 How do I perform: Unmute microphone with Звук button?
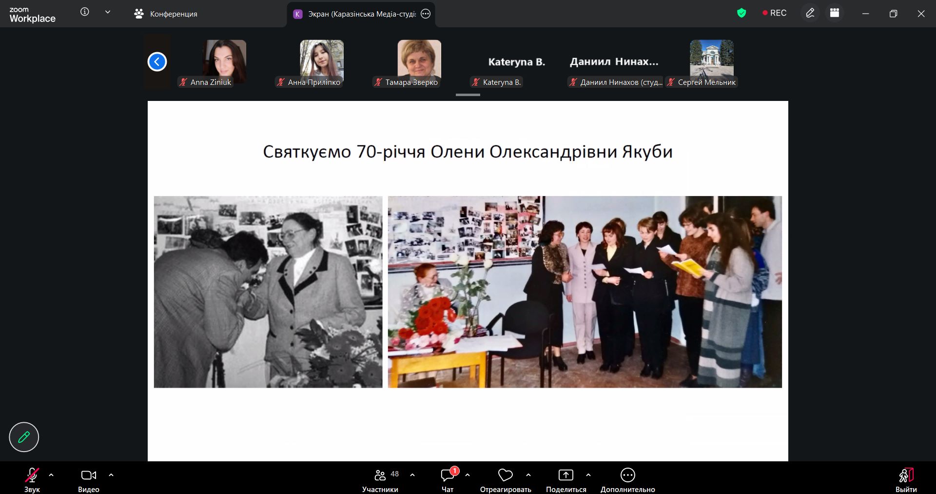point(32,480)
